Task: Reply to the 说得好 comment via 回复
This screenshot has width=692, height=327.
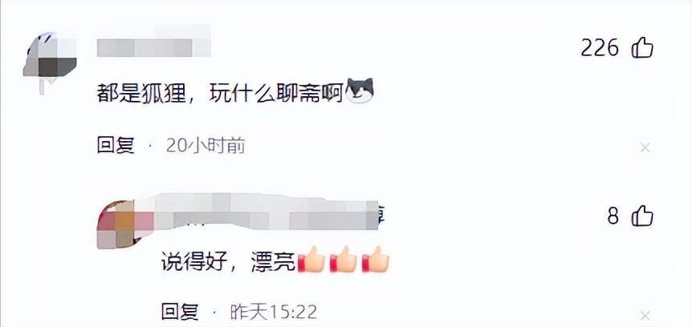Action: (180, 312)
